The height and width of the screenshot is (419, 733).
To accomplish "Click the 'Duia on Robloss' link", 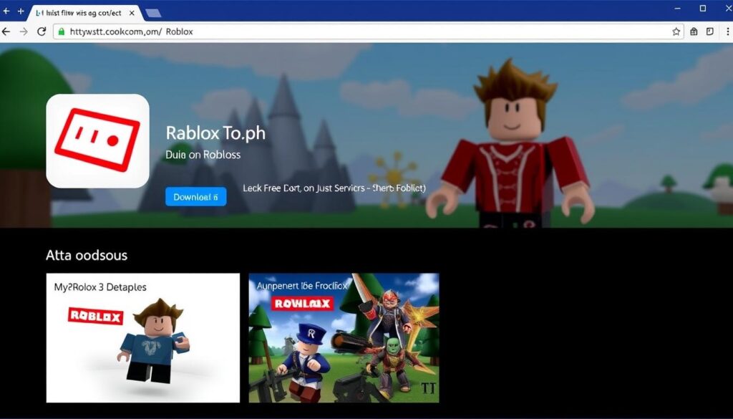I will pos(203,155).
